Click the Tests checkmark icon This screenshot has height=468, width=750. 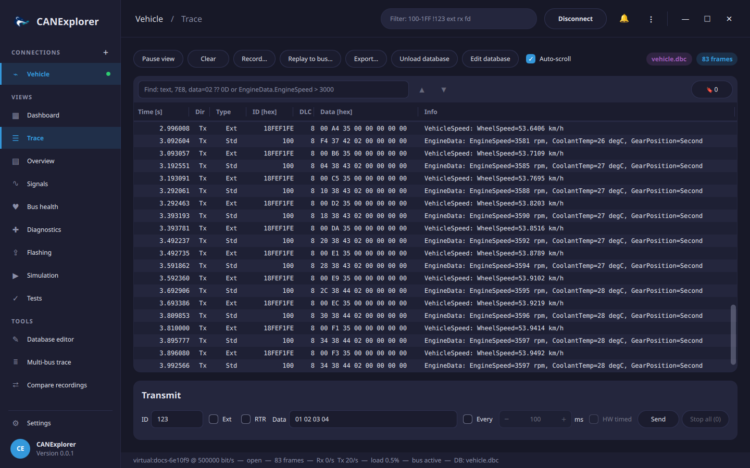tap(16, 298)
